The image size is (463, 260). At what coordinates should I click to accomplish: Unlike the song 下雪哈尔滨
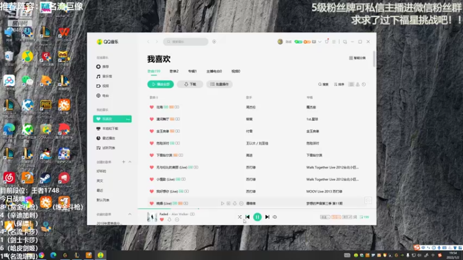tap(152, 155)
